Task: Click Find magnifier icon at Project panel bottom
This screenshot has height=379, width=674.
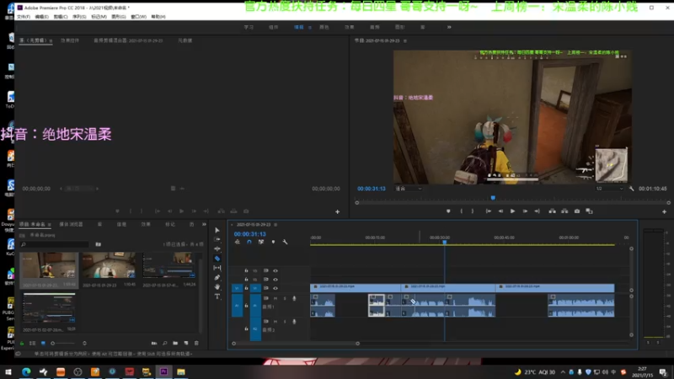Action: (164, 343)
